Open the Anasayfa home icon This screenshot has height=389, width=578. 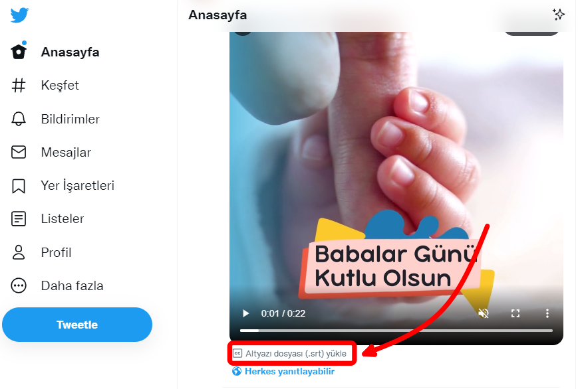(19, 51)
